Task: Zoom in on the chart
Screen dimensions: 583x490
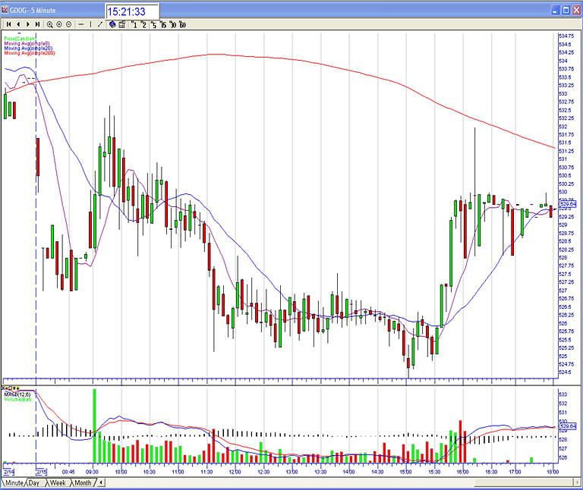Action: pos(49,24)
